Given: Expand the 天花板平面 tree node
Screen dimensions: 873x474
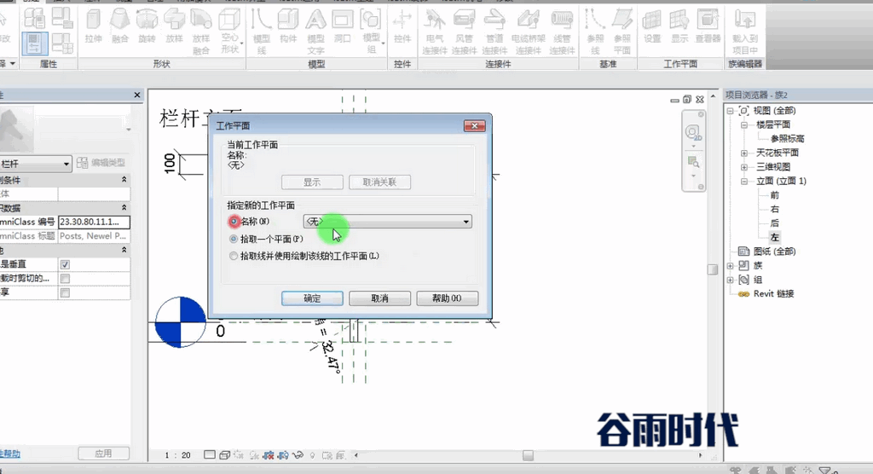Looking at the screenshot, I should [x=743, y=153].
